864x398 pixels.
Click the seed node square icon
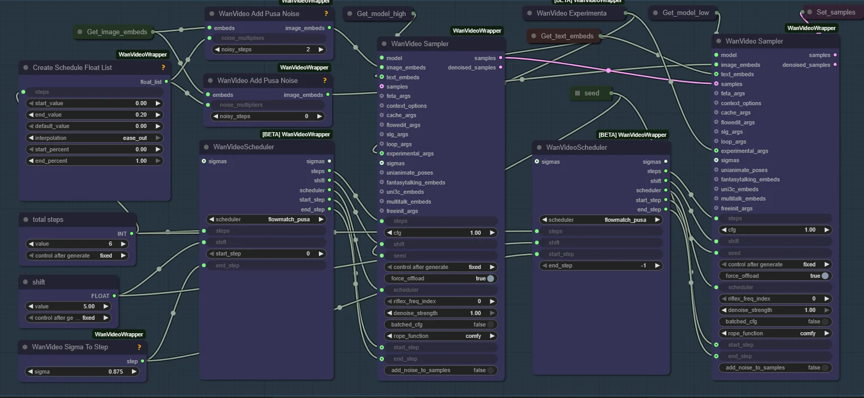click(577, 93)
